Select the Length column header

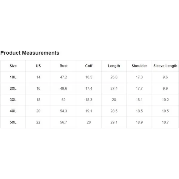point(114,66)
